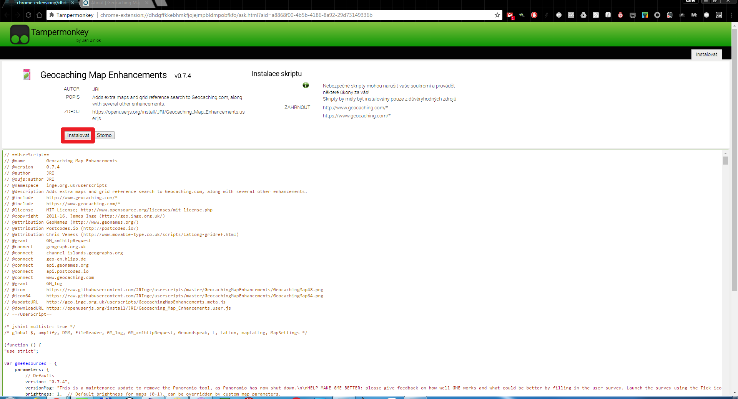The width and height of the screenshot is (738, 399).
Task: Click the "// @namespace" code line
Action: (56, 185)
